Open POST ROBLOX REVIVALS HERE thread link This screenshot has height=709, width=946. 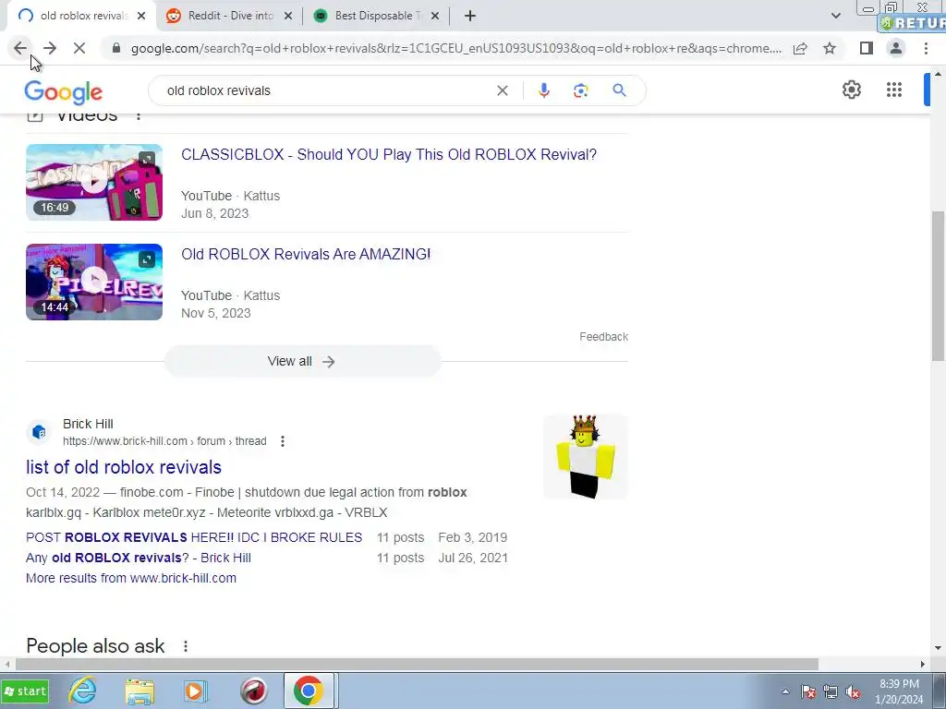pyautogui.click(x=194, y=537)
